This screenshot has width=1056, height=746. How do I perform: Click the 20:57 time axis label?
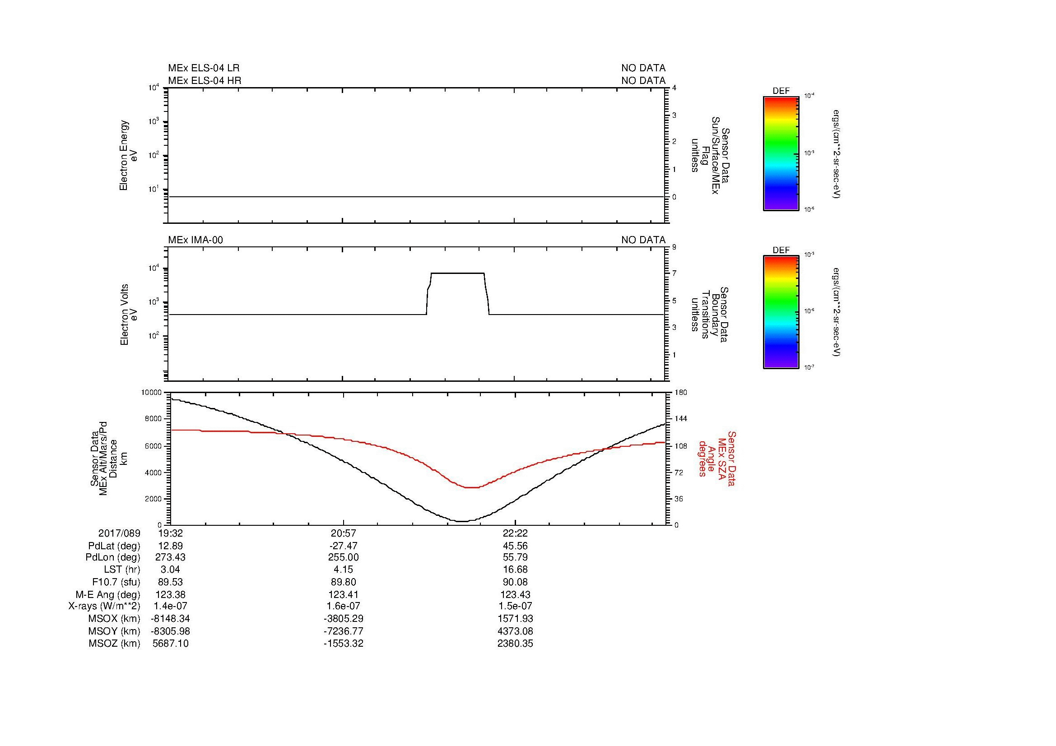343,533
